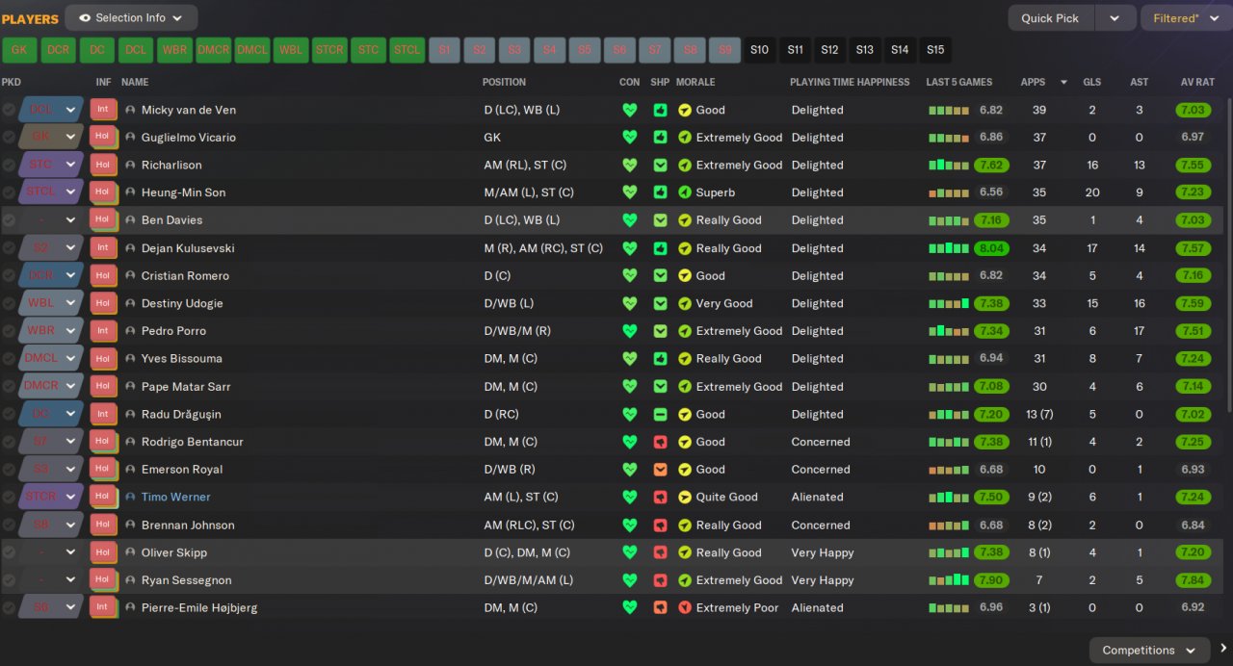The width and height of the screenshot is (1233, 666).
Task: Click Pedro Porro's Int info badge
Action: click(103, 331)
